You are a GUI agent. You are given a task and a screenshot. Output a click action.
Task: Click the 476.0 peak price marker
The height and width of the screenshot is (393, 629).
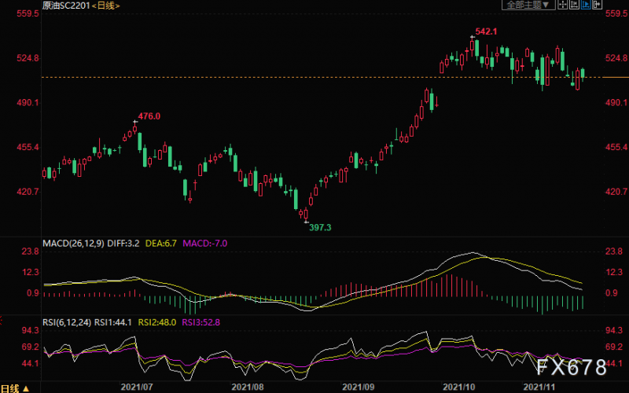tap(149, 116)
